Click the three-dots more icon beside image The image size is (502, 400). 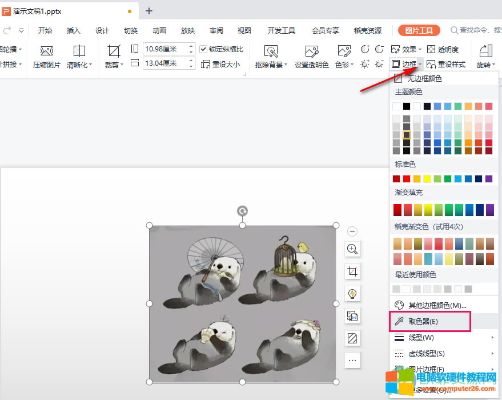[x=352, y=360]
